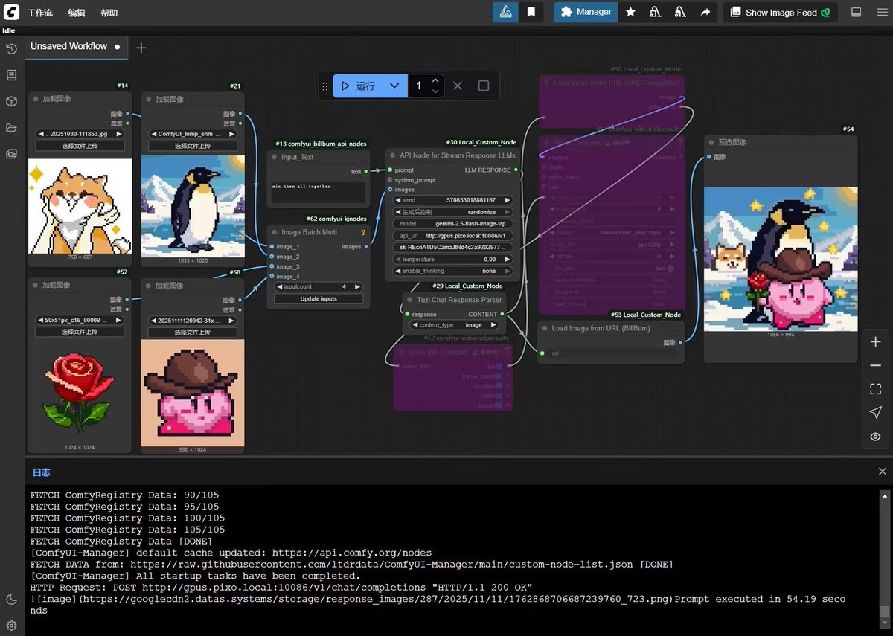Click the fit view canvas icon
This screenshot has width=893, height=636.
pyautogui.click(x=875, y=389)
